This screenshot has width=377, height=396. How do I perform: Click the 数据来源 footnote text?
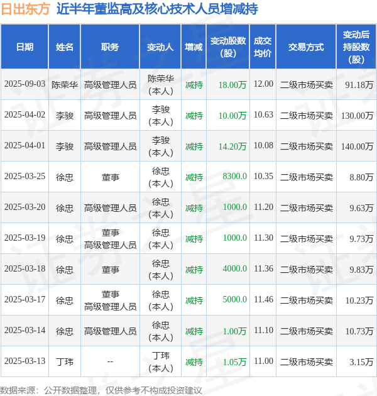coord(101,390)
